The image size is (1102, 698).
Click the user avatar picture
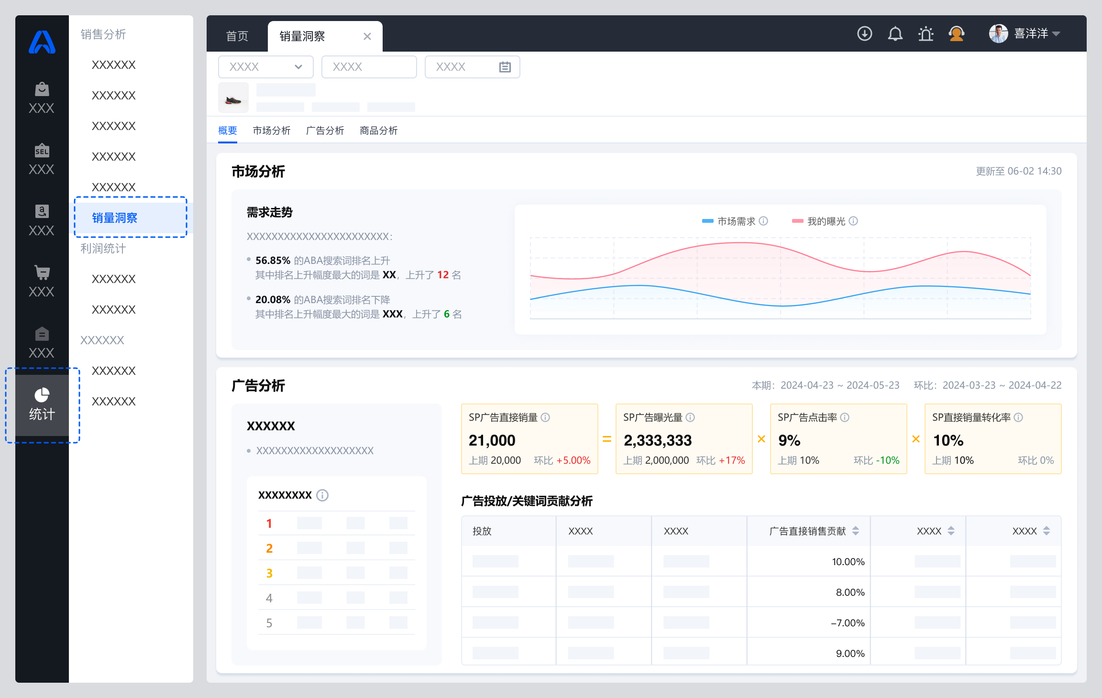click(x=999, y=33)
